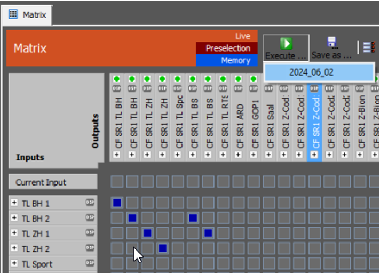Expand the TL Sport input row

click(x=14, y=263)
